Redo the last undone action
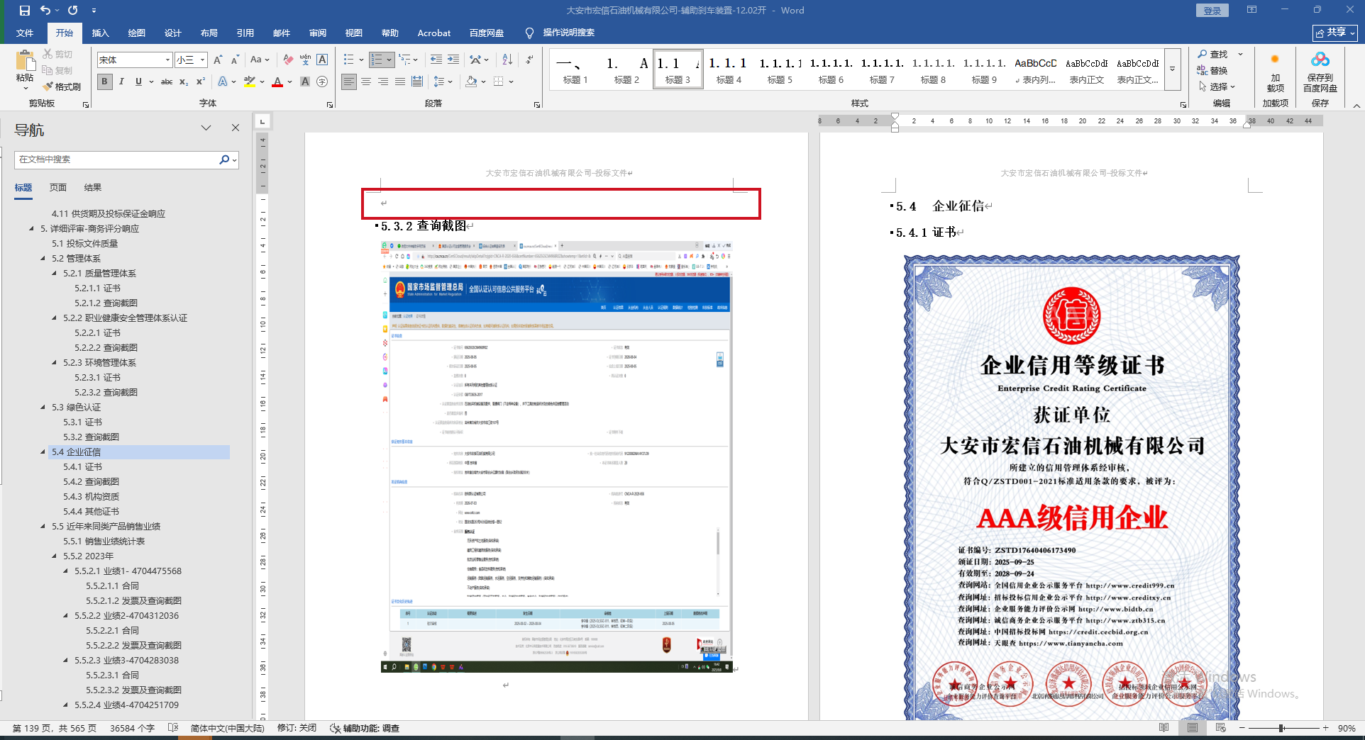Image resolution: width=1365 pixels, height=740 pixels. pyautogui.click(x=72, y=11)
